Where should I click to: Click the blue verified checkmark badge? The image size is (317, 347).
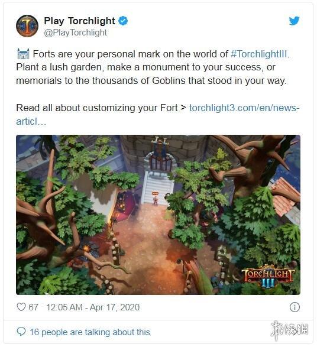123,21
